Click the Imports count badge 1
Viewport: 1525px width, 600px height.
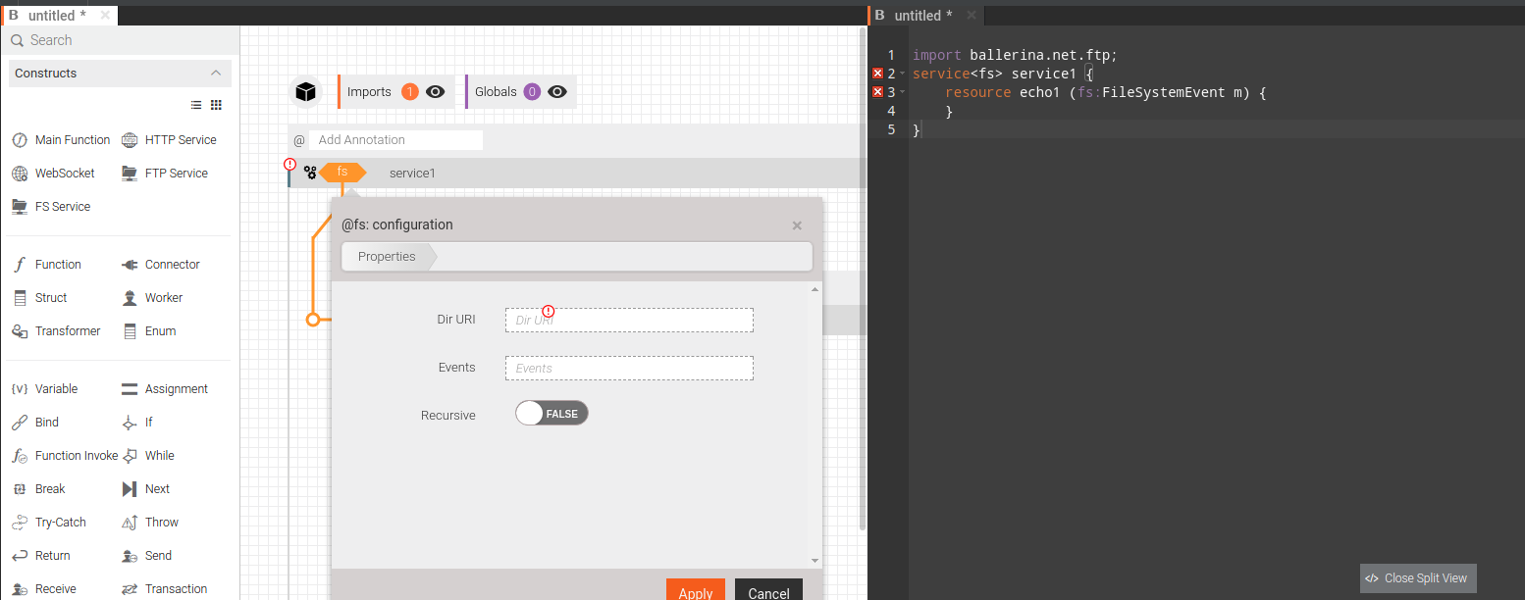point(410,92)
